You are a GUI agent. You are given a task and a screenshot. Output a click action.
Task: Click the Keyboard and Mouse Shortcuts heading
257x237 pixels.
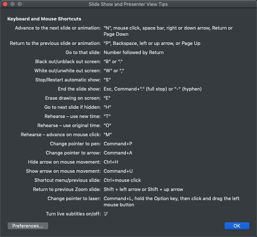(x=44, y=19)
